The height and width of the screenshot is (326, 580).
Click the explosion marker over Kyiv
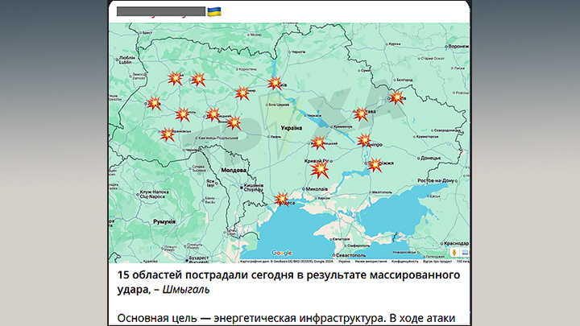(x=275, y=83)
